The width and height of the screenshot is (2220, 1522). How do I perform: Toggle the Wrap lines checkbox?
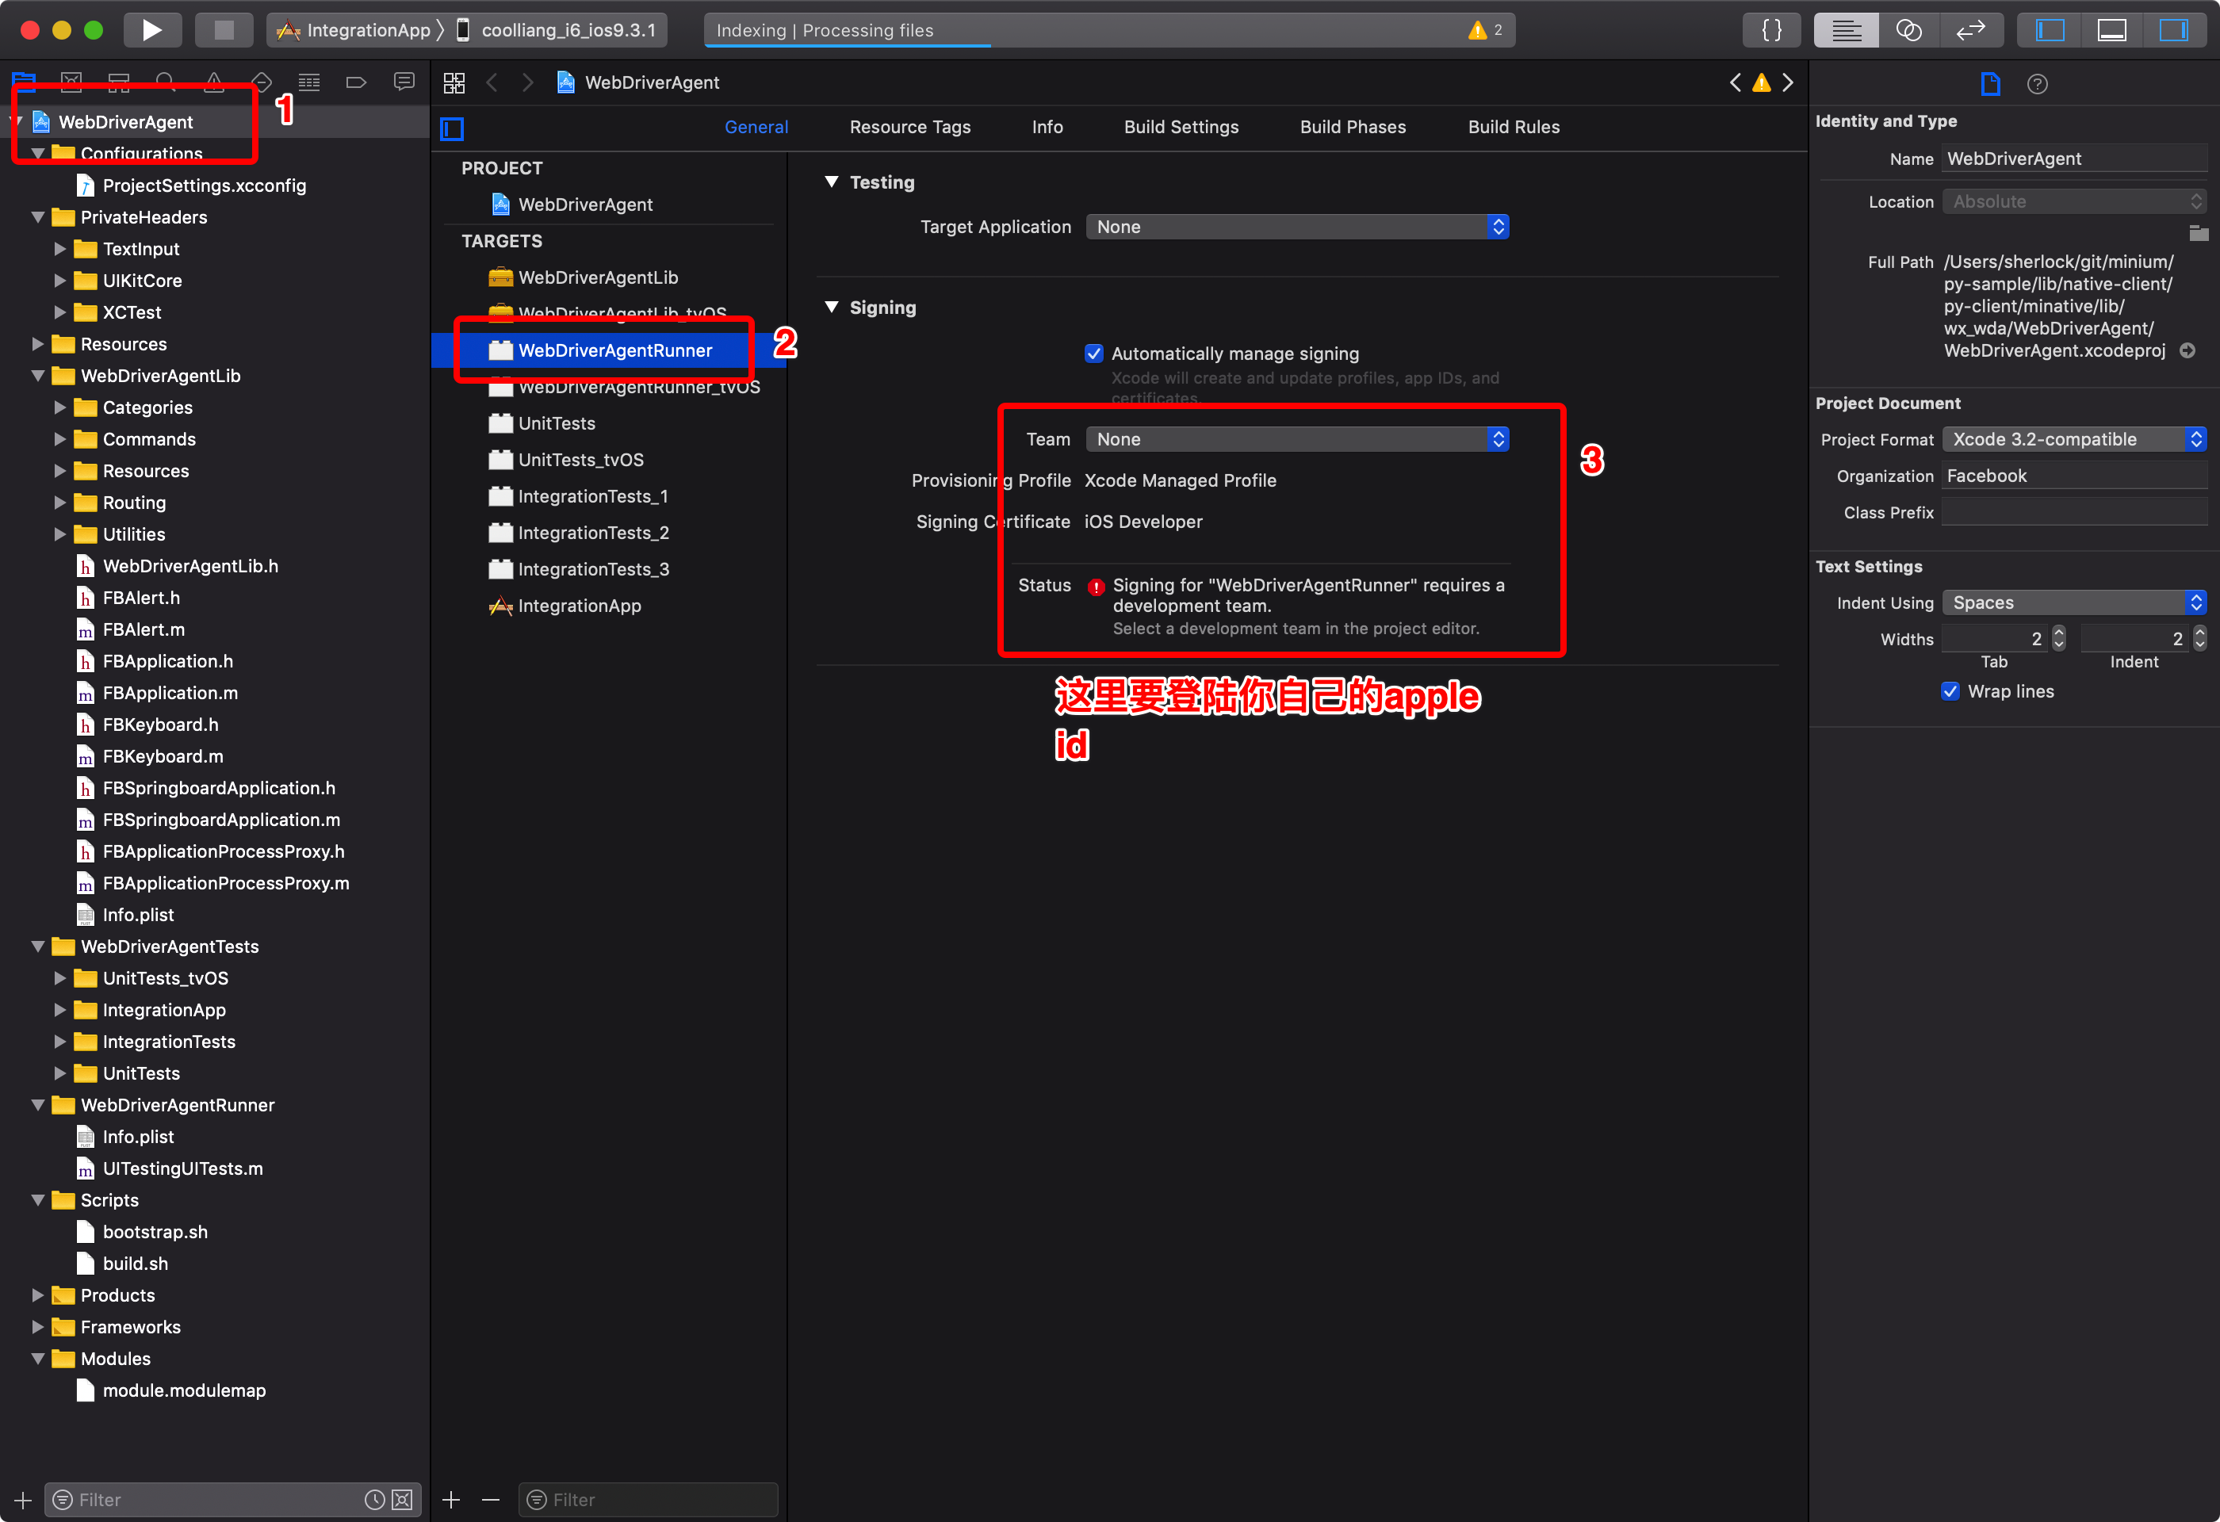pos(1950,691)
